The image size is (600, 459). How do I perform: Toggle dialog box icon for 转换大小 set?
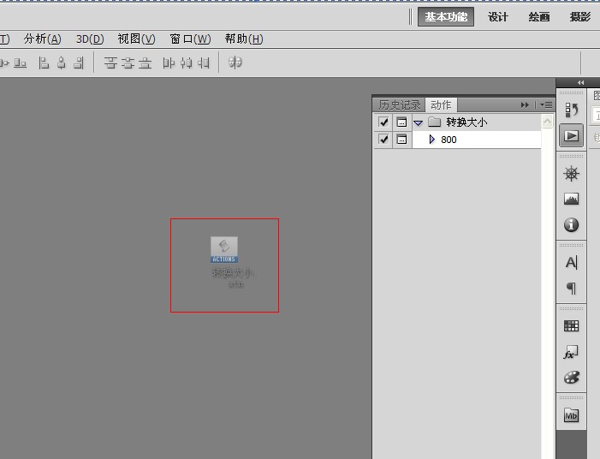401,122
